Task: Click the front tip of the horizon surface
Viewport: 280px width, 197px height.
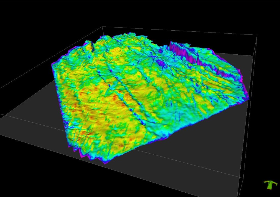Action: (105, 164)
